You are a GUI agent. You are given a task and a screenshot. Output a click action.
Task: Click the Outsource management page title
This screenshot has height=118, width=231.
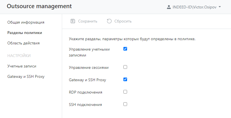39,6
